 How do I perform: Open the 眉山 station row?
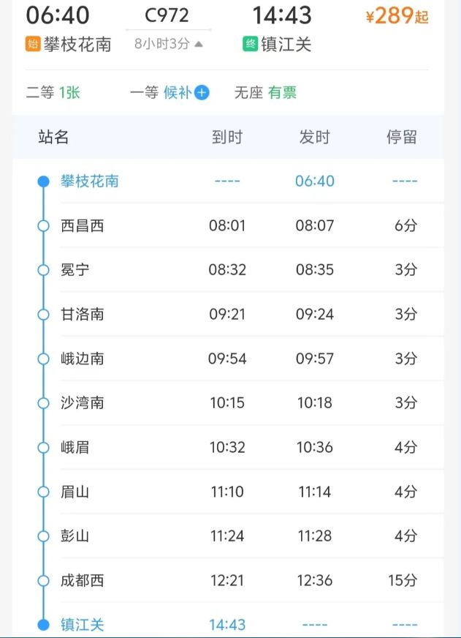[x=240, y=492]
